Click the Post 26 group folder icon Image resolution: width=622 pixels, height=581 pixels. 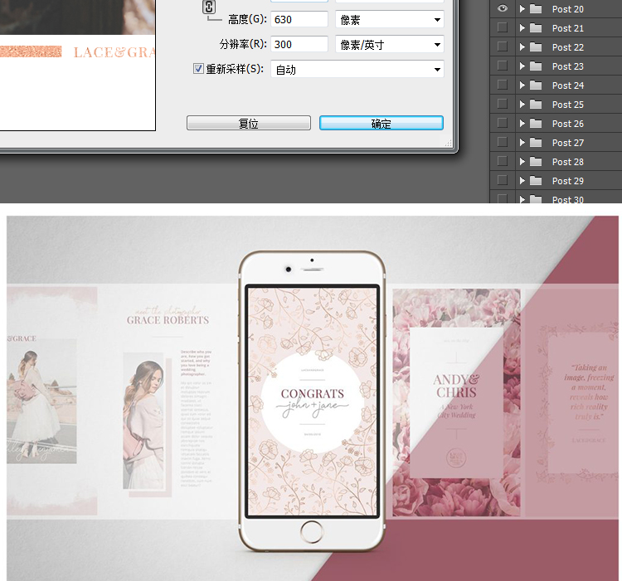point(536,124)
